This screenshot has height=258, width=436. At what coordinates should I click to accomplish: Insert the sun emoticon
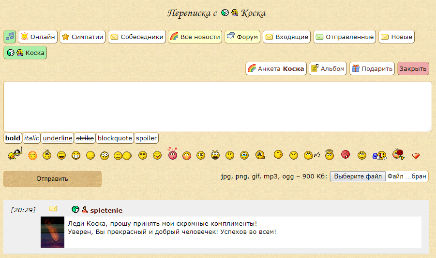click(32, 155)
